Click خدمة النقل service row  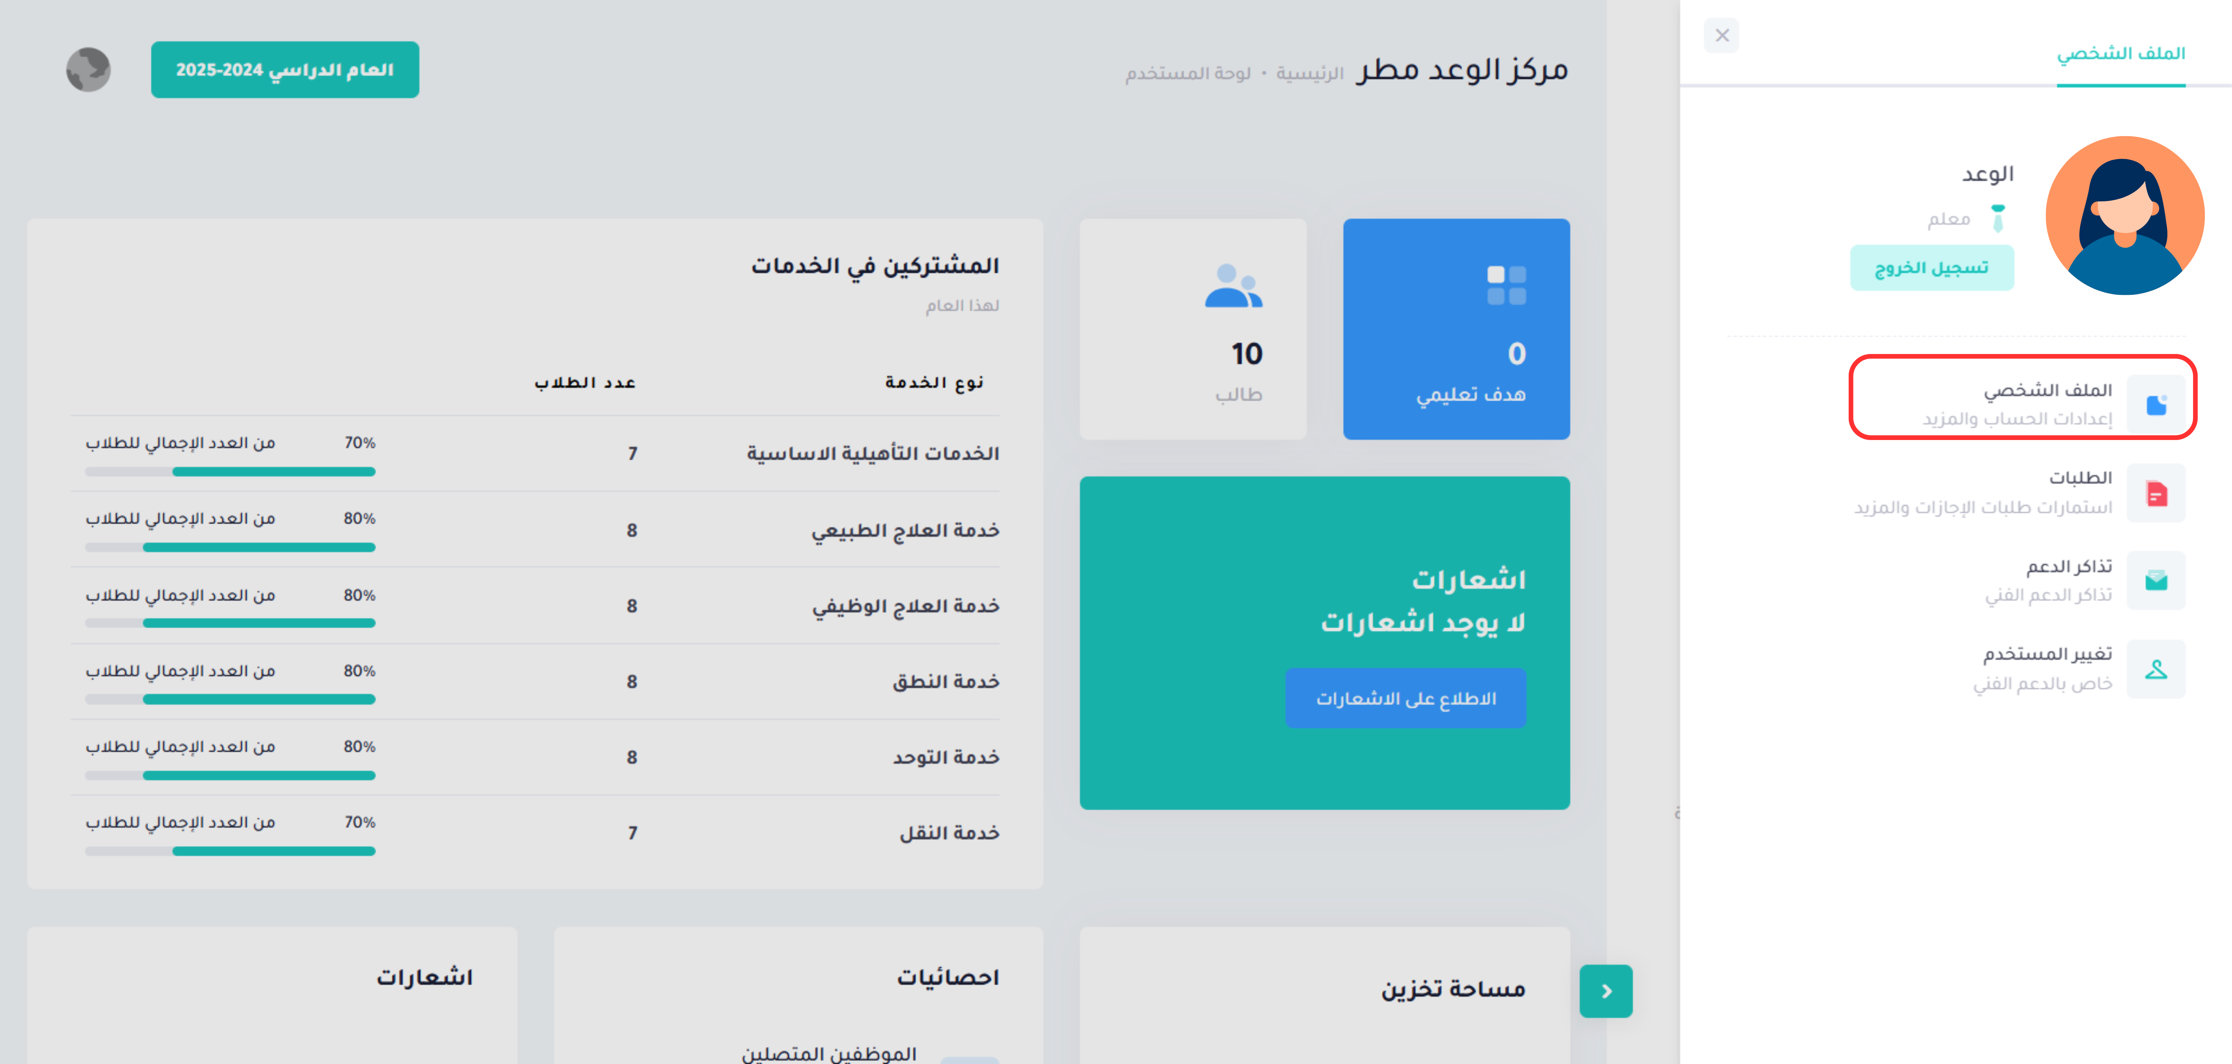tap(535, 833)
